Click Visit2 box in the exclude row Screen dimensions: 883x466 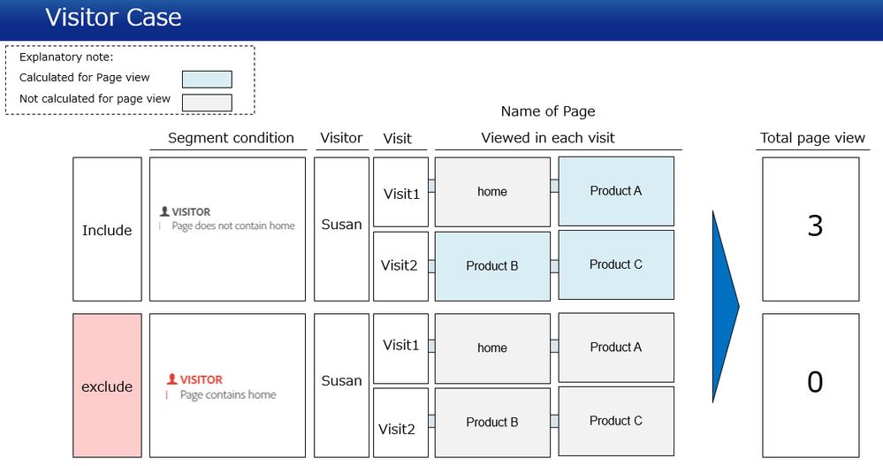[x=401, y=423]
